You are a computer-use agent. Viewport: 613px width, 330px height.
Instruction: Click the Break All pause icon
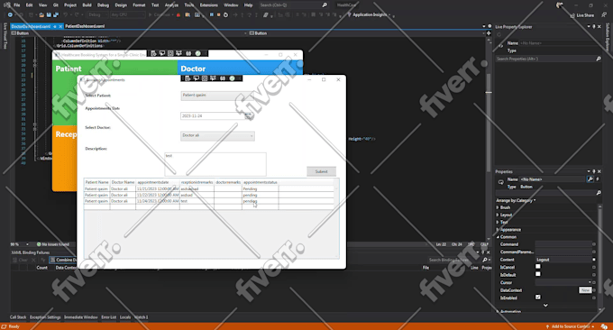pos(212,14)
